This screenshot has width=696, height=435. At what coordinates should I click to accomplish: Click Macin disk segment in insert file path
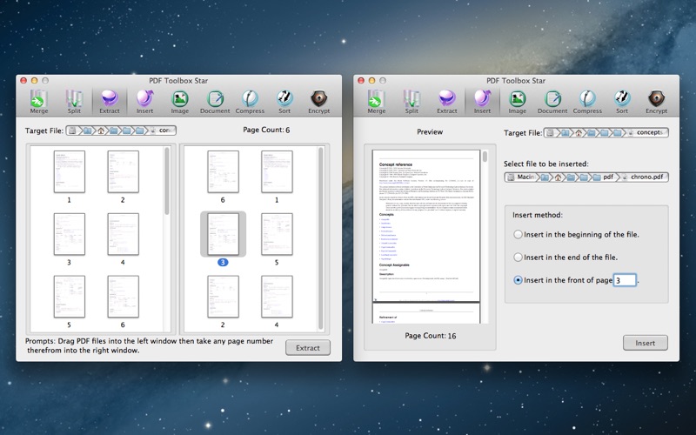(521, 177)
